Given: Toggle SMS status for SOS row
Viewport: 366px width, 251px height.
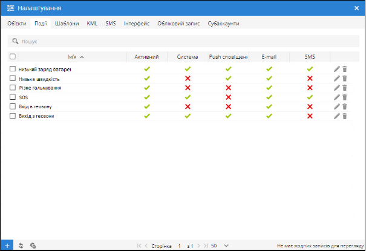Looking at the screenshot, I should point(310,97).
